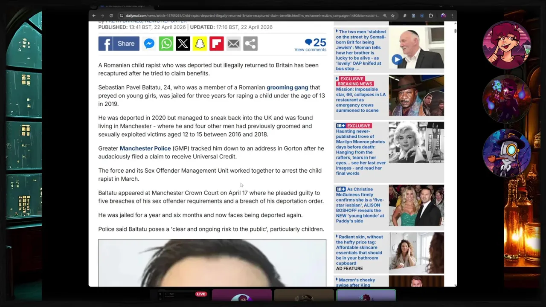Open the Christine McGuiness story

[361, 205]
